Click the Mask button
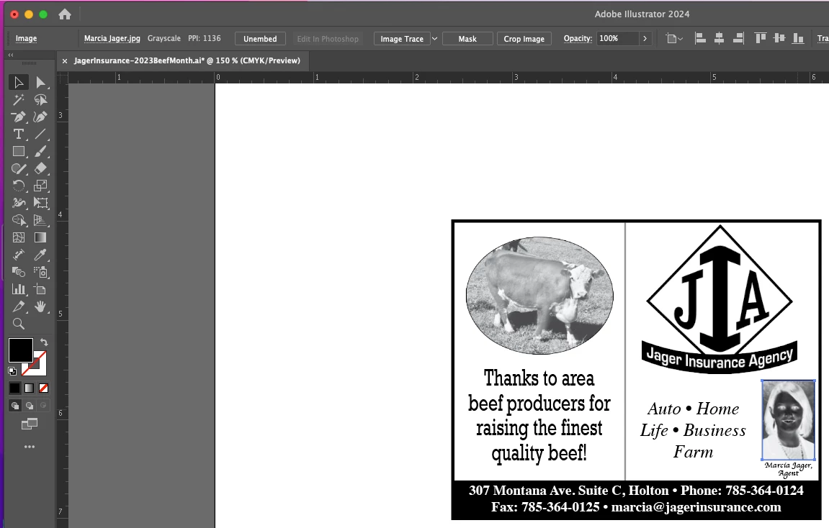 (467, 39)
